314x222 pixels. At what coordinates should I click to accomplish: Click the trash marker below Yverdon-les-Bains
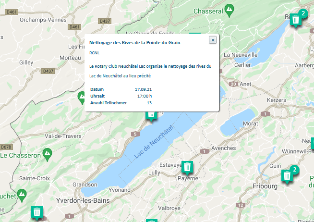37,212
